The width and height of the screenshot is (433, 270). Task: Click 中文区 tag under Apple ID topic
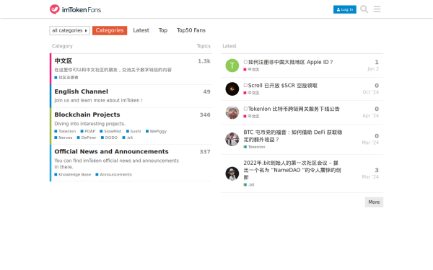point(251,69)
